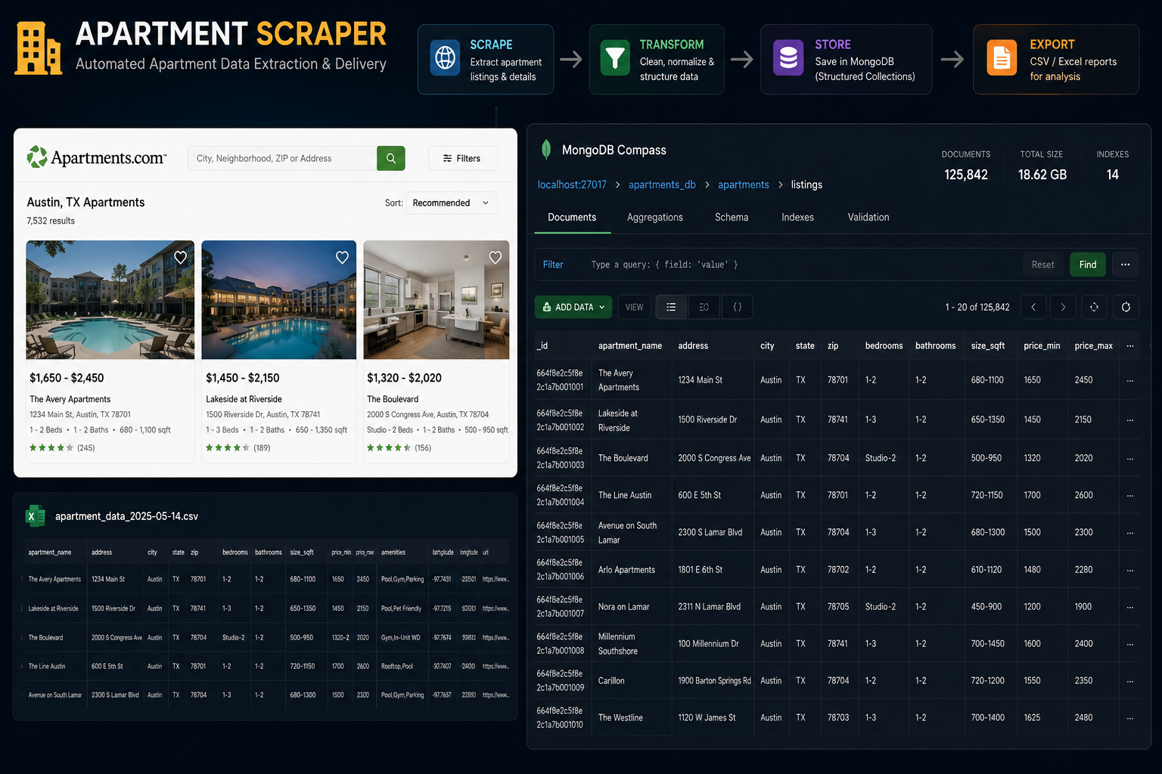This screenshot has height=774, width=1162.
Task: Open the ADD DATA dropdown
Action: coord(573,307)
